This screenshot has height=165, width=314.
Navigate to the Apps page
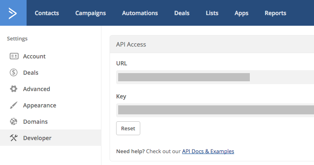tap(241, 13)
